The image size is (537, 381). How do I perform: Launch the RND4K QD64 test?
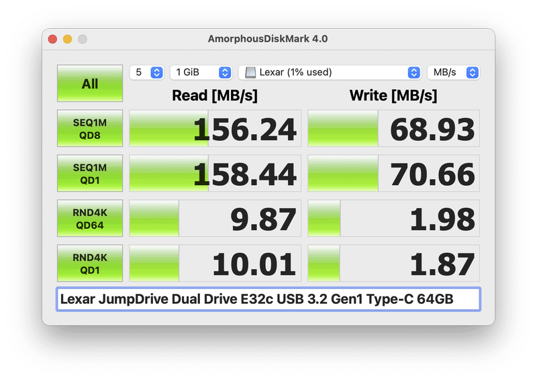point(89,218)
